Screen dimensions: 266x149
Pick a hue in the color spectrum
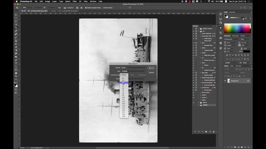[237, 28]
